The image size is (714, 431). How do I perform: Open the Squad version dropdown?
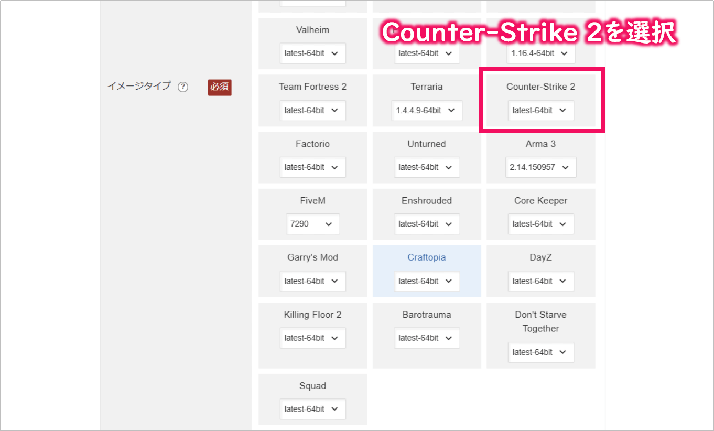click(312, 409)
